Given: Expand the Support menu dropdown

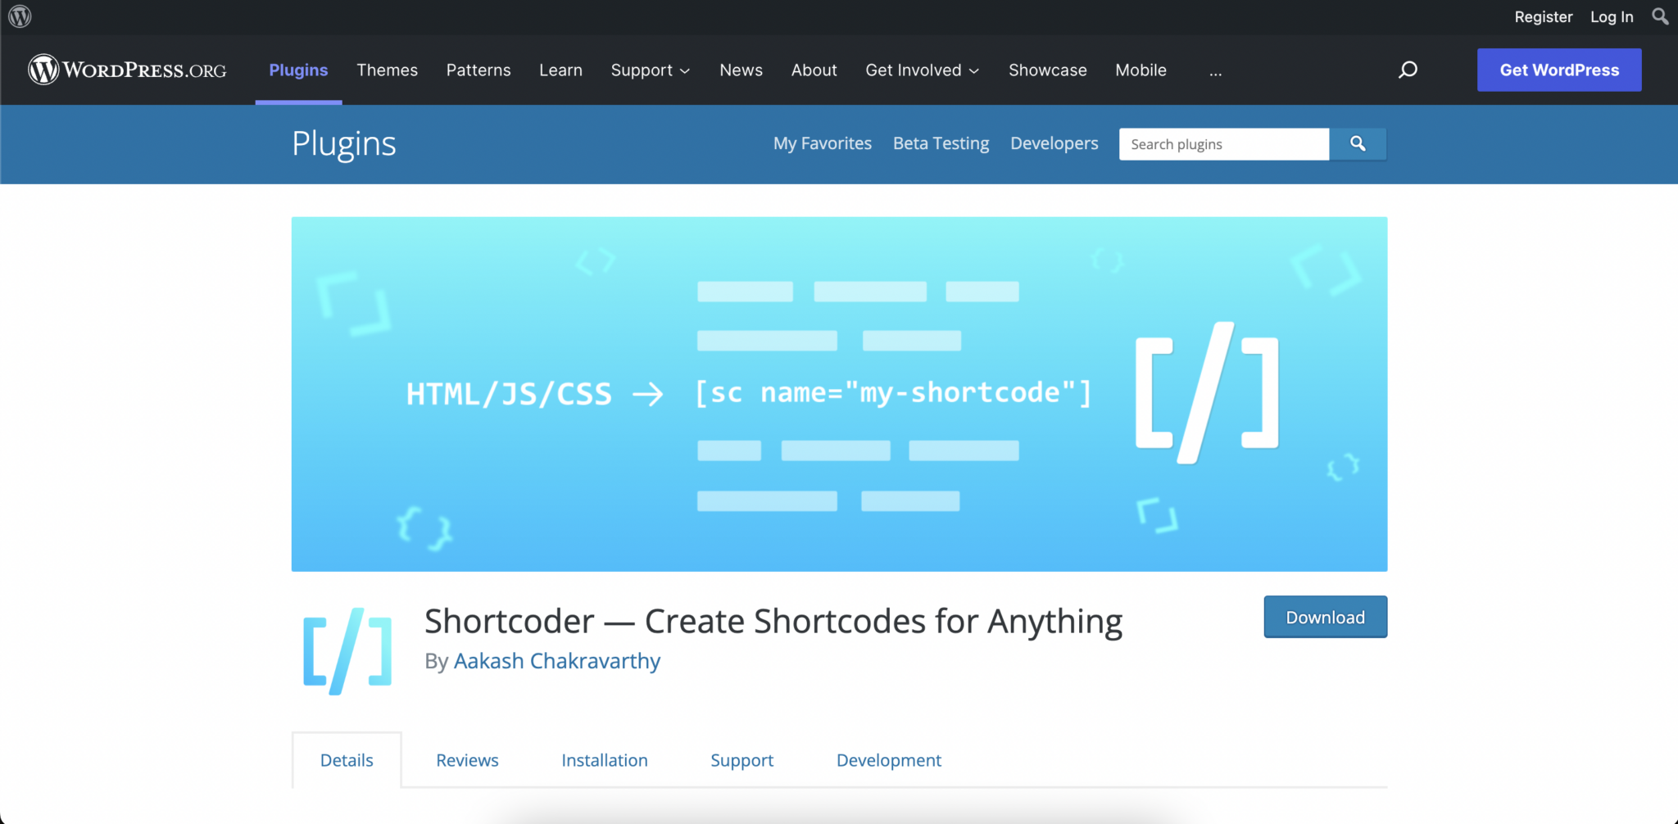Looking at the screenshot, I should [651, 70].
